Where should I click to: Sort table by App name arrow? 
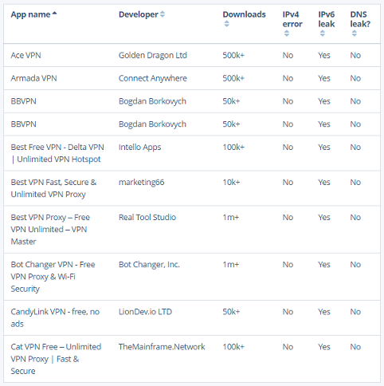click(54, 13)
